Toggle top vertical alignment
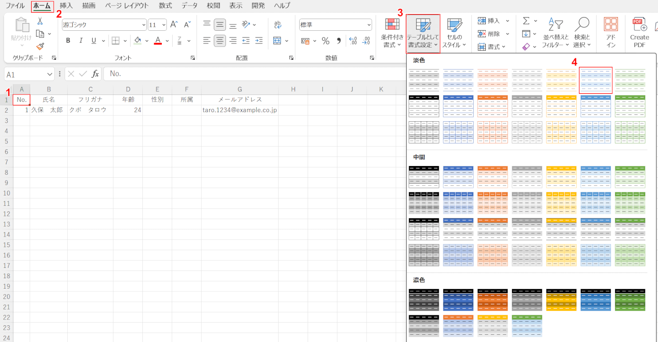 (207, 24)
